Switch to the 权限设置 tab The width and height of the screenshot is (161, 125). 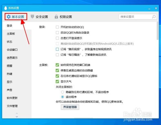(x=63, y=17)
